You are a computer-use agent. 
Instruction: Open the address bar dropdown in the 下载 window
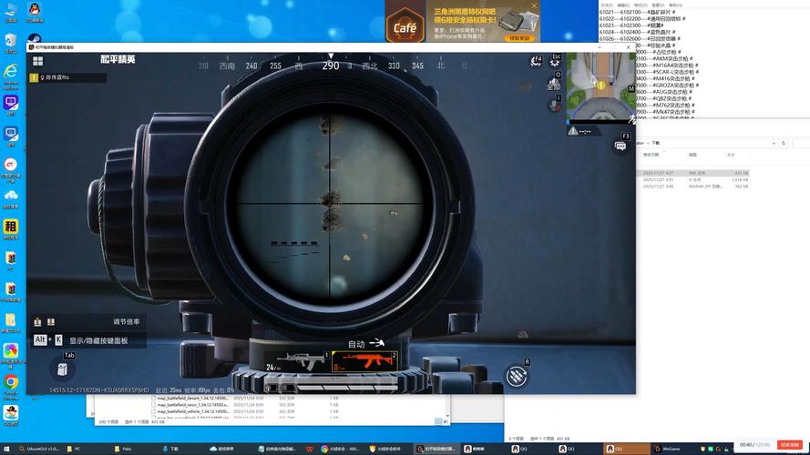click(774, 143)
